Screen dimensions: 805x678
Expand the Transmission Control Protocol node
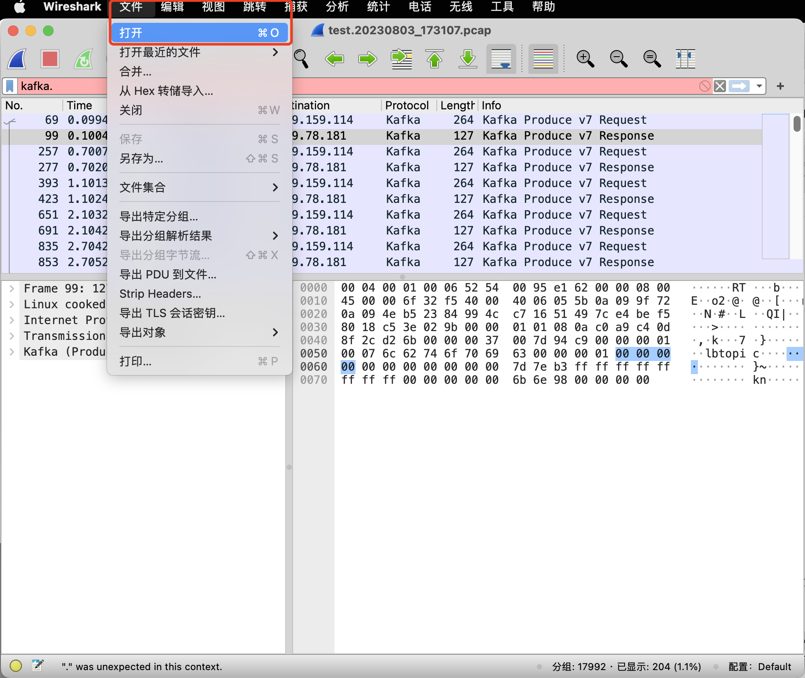[12, 336]
